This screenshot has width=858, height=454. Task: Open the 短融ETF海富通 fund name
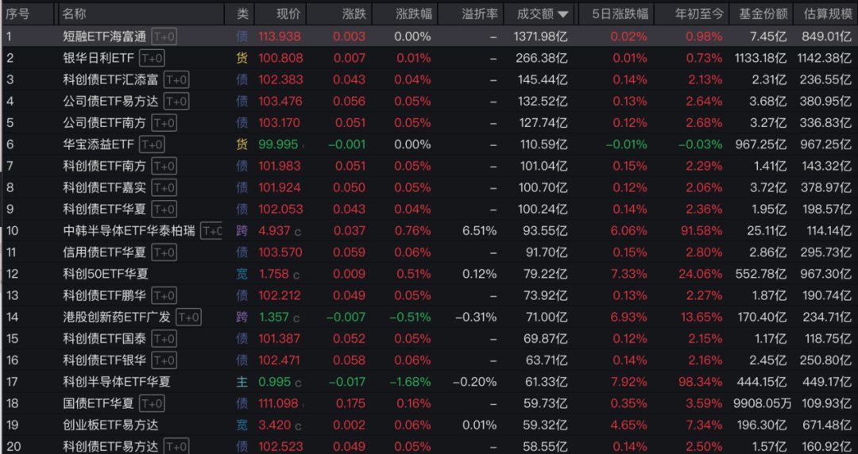105,37
